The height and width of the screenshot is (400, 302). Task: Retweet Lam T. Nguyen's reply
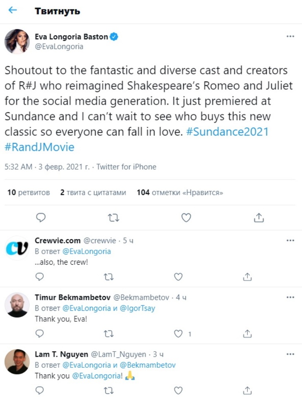pos(109,390)
